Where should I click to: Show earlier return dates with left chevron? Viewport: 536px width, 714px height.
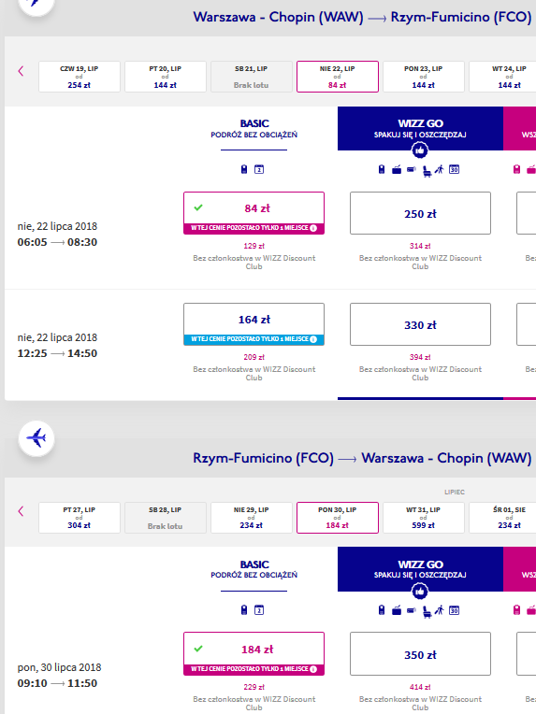pos(21,511)
